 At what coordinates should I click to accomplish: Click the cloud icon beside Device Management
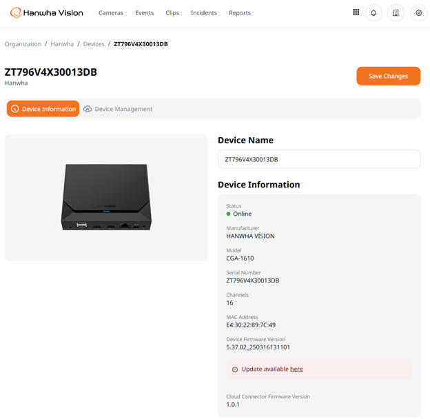pos(88,109)
